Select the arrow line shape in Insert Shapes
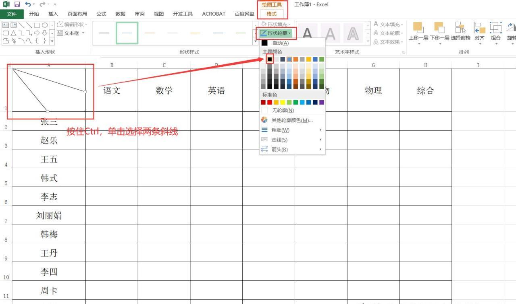 point(29,25)
